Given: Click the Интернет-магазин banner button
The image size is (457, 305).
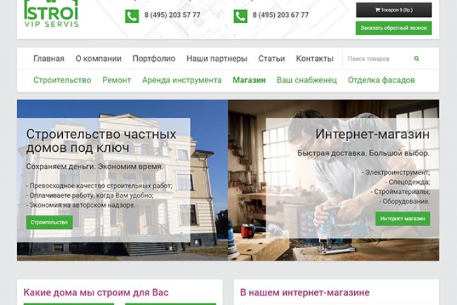Looking at the screenshot, I should [402, 219].
